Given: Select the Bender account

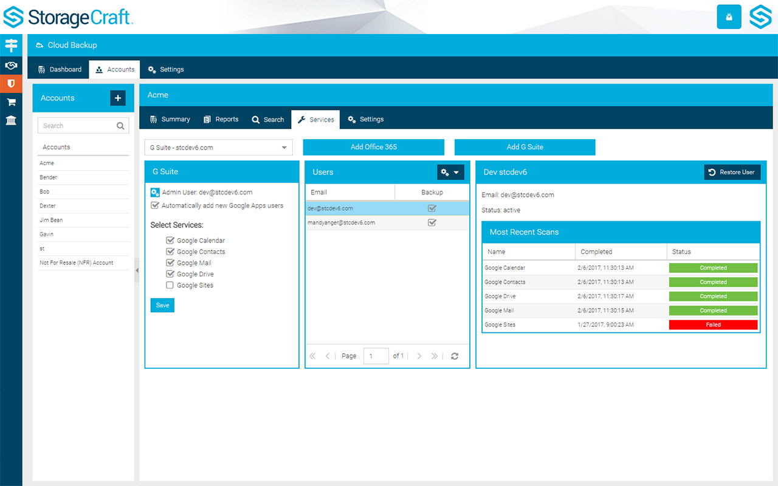Looking at the screenshot, I should coord(83,177).
